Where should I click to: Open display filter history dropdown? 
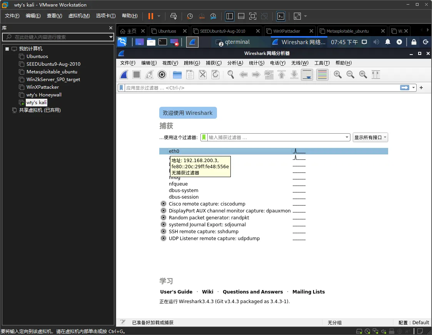coord(413,88)
